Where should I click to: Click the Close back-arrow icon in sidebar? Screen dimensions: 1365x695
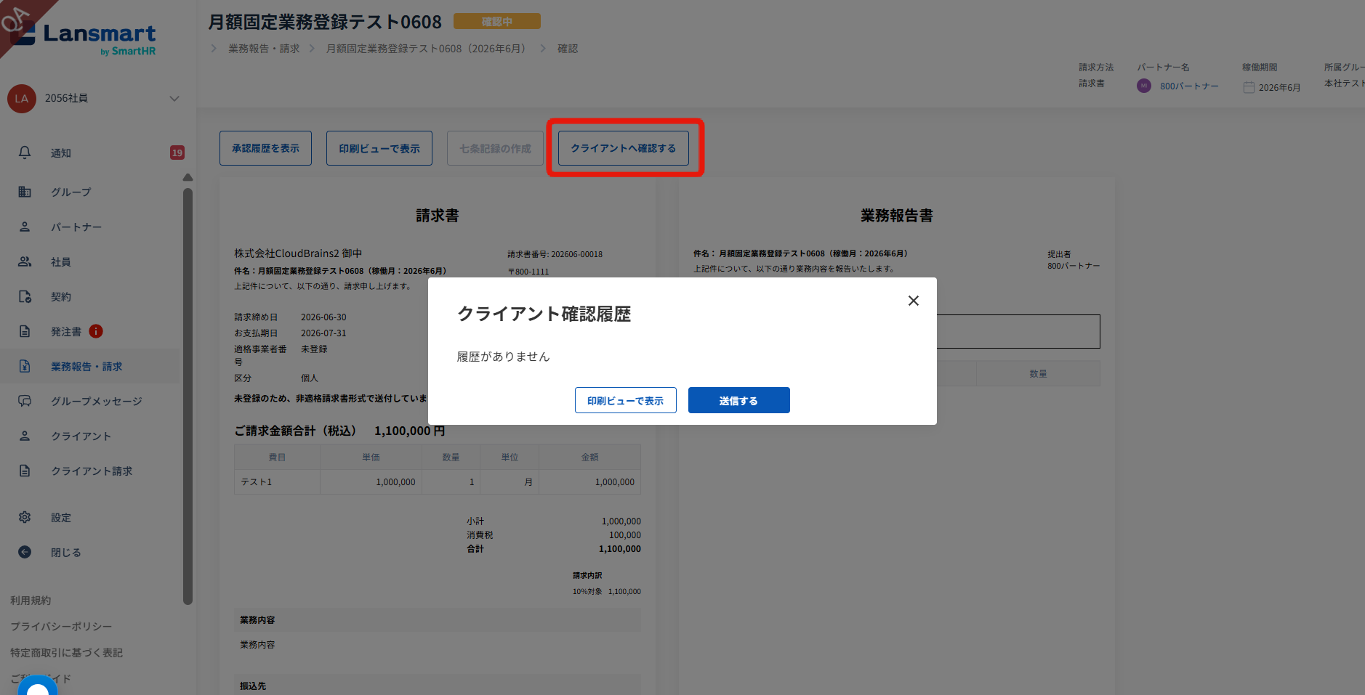[x=25, y=552]
